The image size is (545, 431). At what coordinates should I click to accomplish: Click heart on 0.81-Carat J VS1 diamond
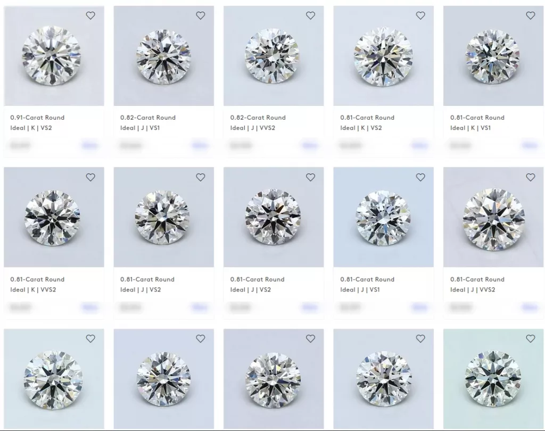(x=420, y=177)
